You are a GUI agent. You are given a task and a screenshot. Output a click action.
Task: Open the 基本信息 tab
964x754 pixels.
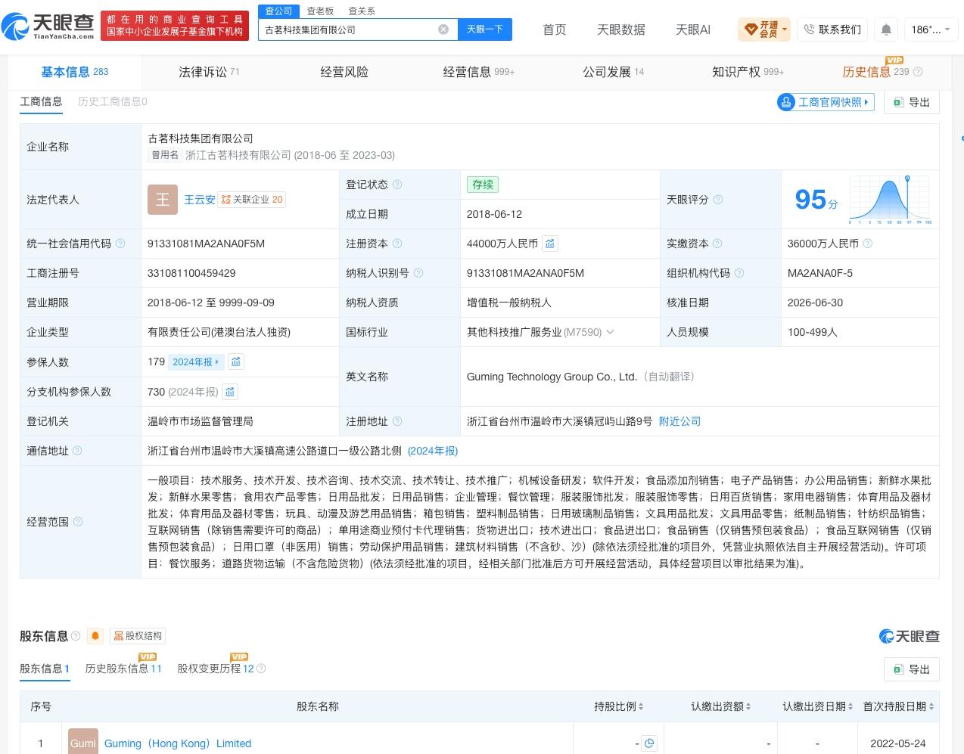75,72
